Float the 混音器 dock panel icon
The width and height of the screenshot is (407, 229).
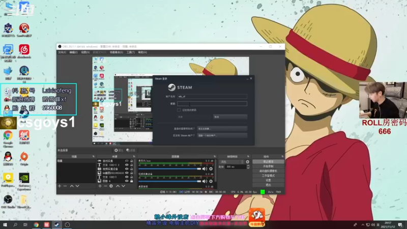(x=215, y=157)
